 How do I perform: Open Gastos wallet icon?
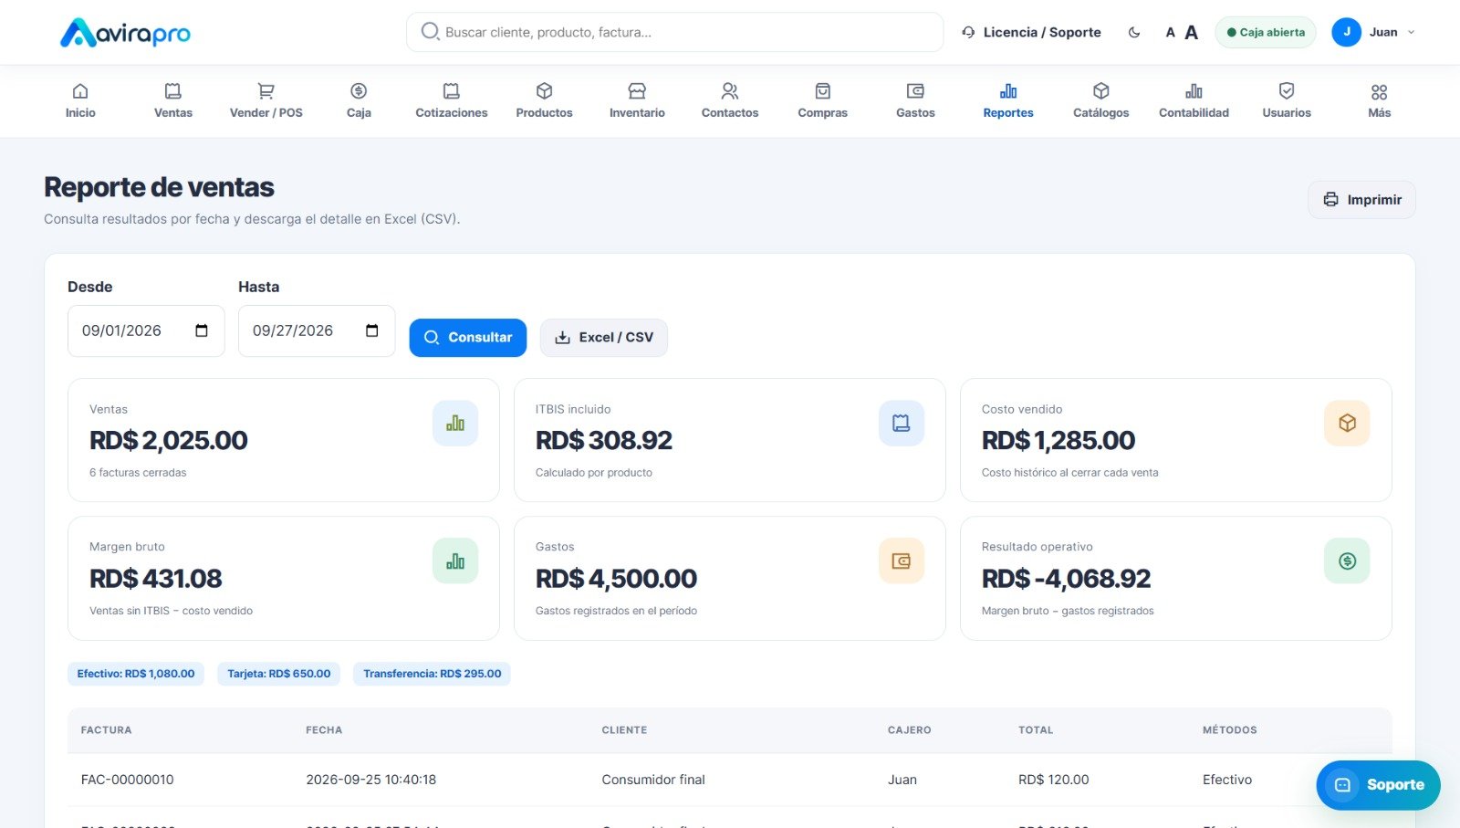point(915,91)
